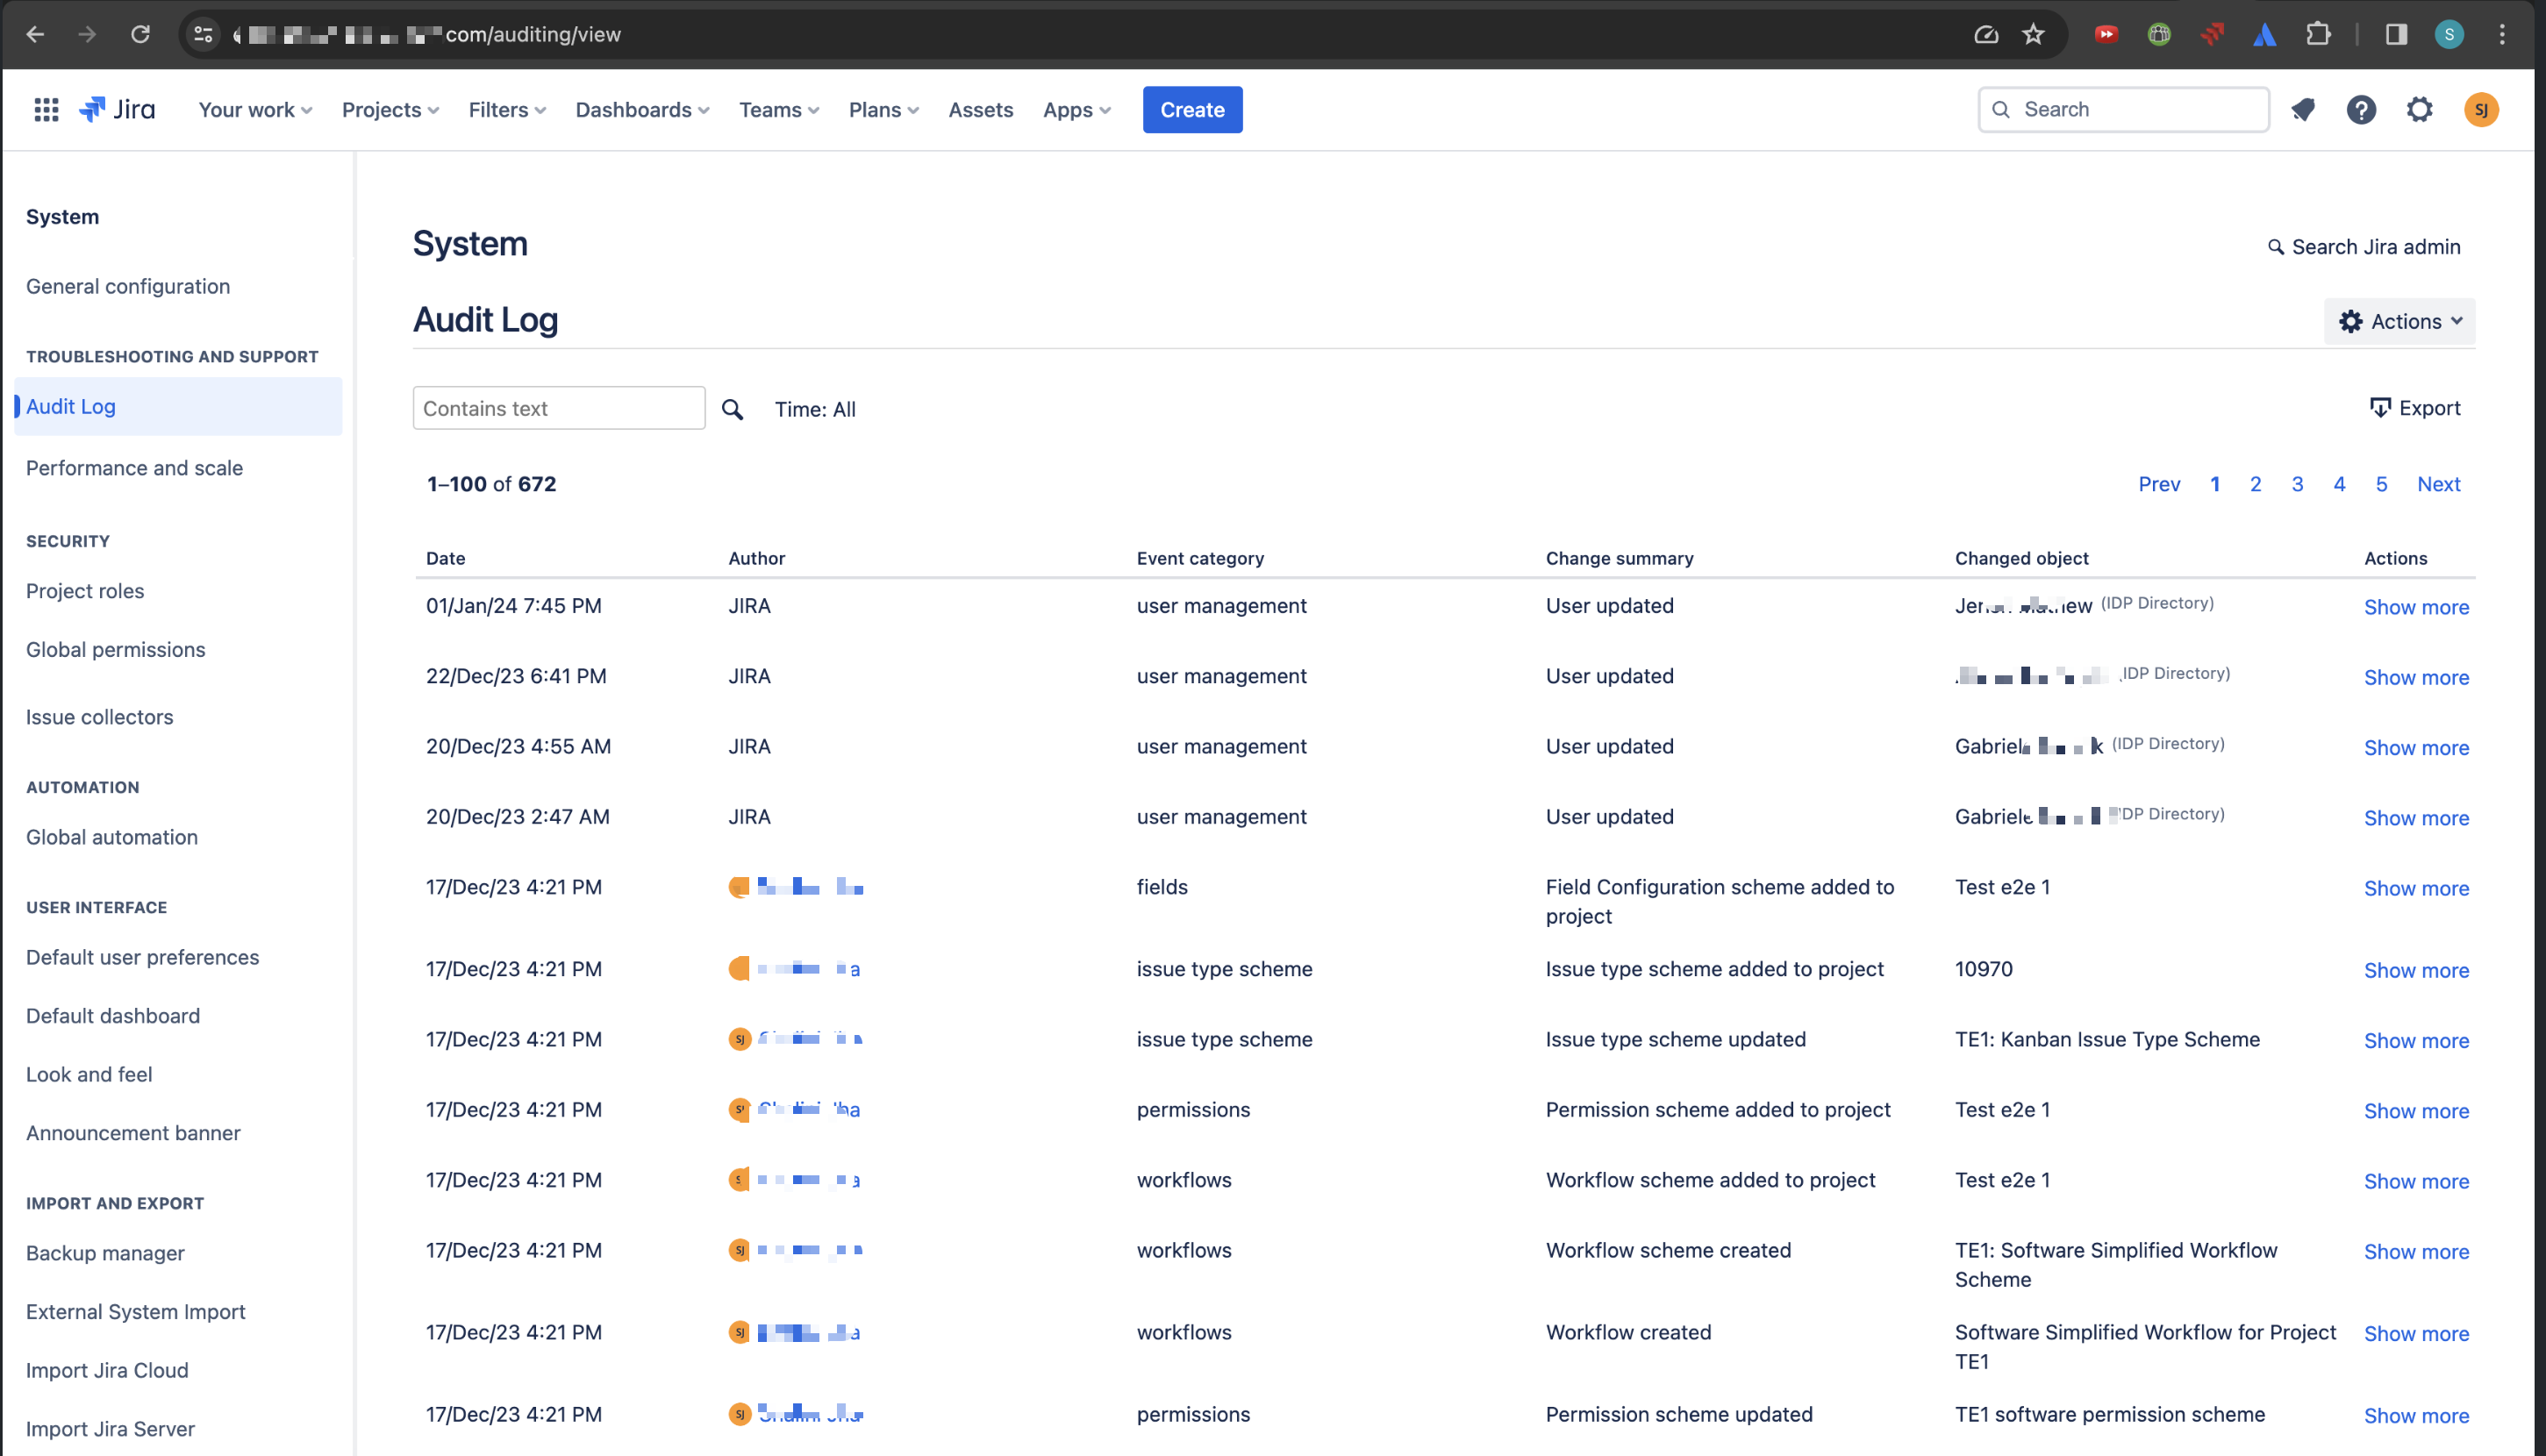Open the Time: All filter

[815, 410]
